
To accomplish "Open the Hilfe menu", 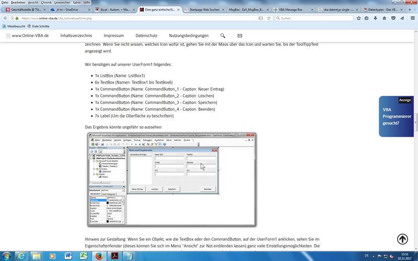I will click(x=87, y=3).
